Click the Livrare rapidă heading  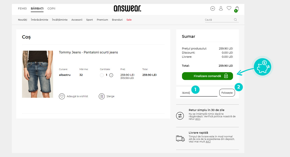coord(199,133)
